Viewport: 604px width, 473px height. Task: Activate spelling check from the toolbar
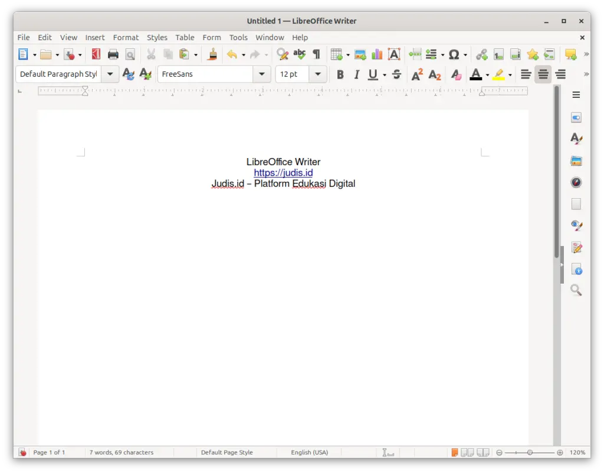pos(299,54)
